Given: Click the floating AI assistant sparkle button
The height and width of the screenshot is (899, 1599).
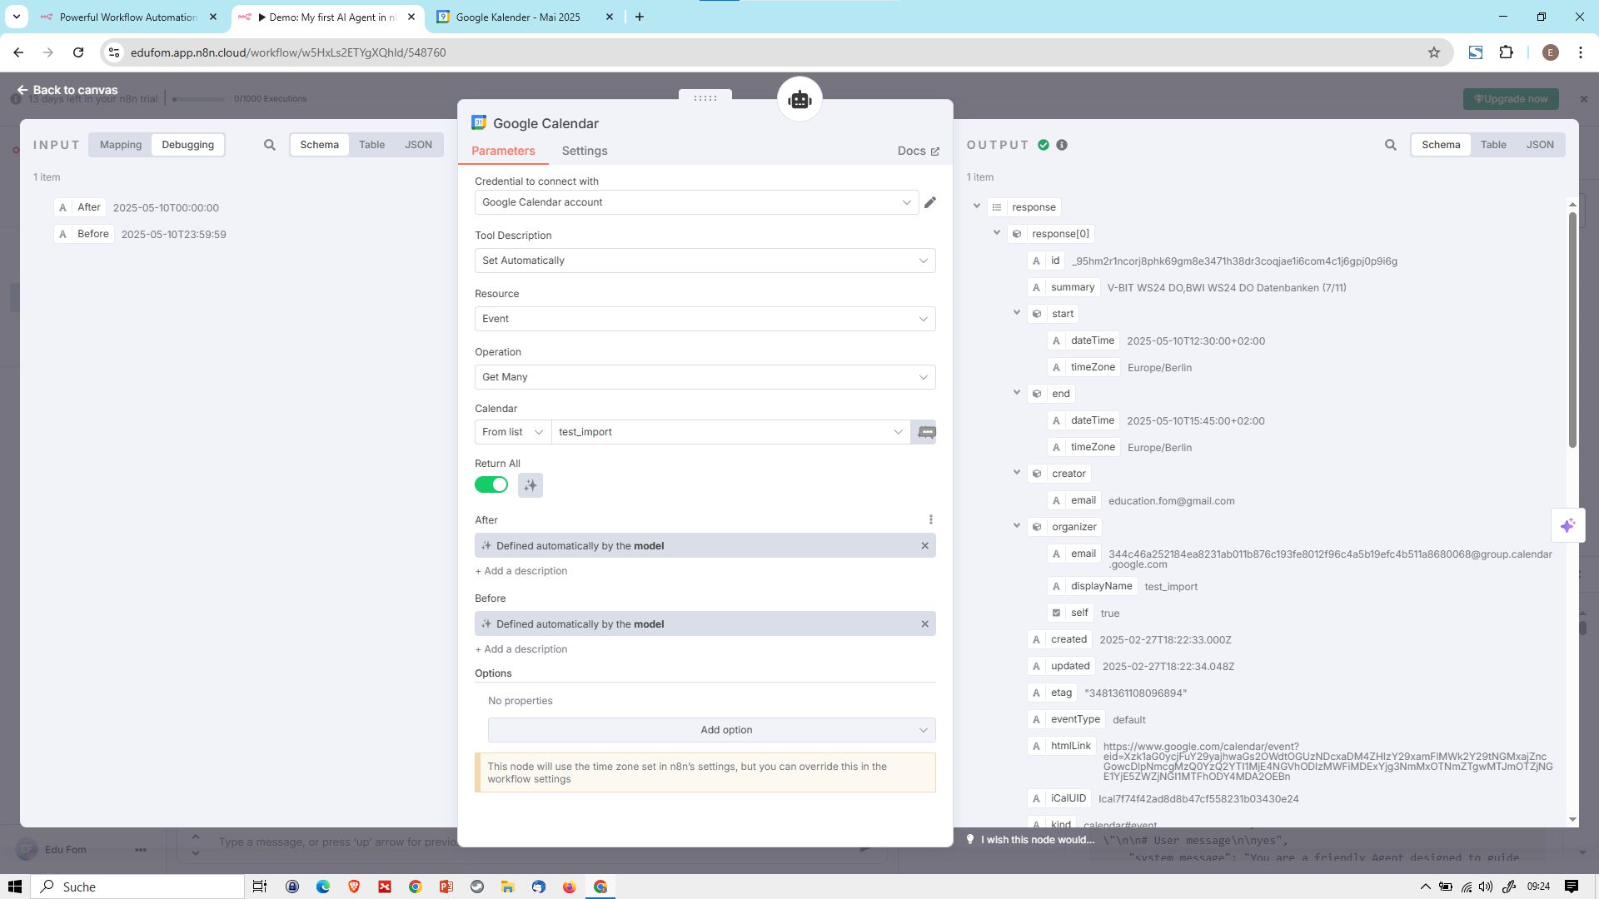Looking at the screenshot, I should click(x=1568, y=525).
